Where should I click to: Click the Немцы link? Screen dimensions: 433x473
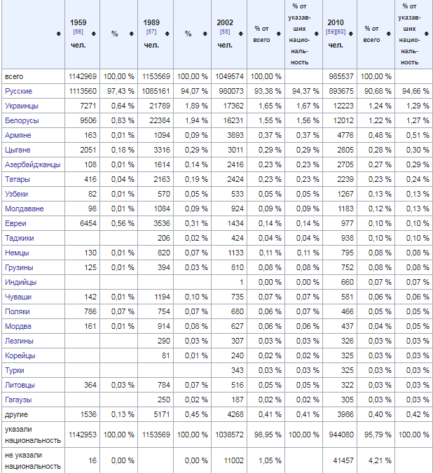pos(17,253)
